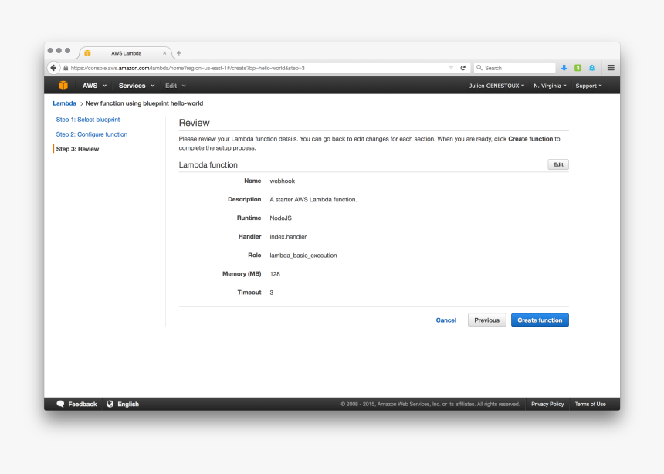
Task: Click the Feedback speech bubble icon
Action: (x=62, y=404)
